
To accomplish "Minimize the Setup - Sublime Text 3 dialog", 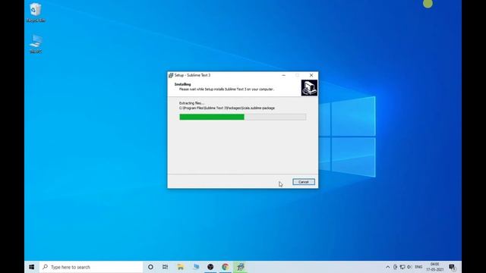I will [283, 75].
